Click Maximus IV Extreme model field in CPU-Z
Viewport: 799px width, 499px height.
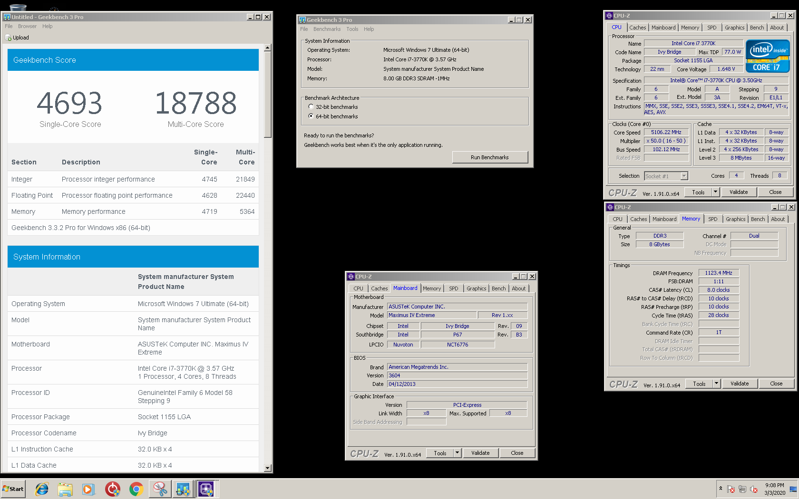click(432, 315)
